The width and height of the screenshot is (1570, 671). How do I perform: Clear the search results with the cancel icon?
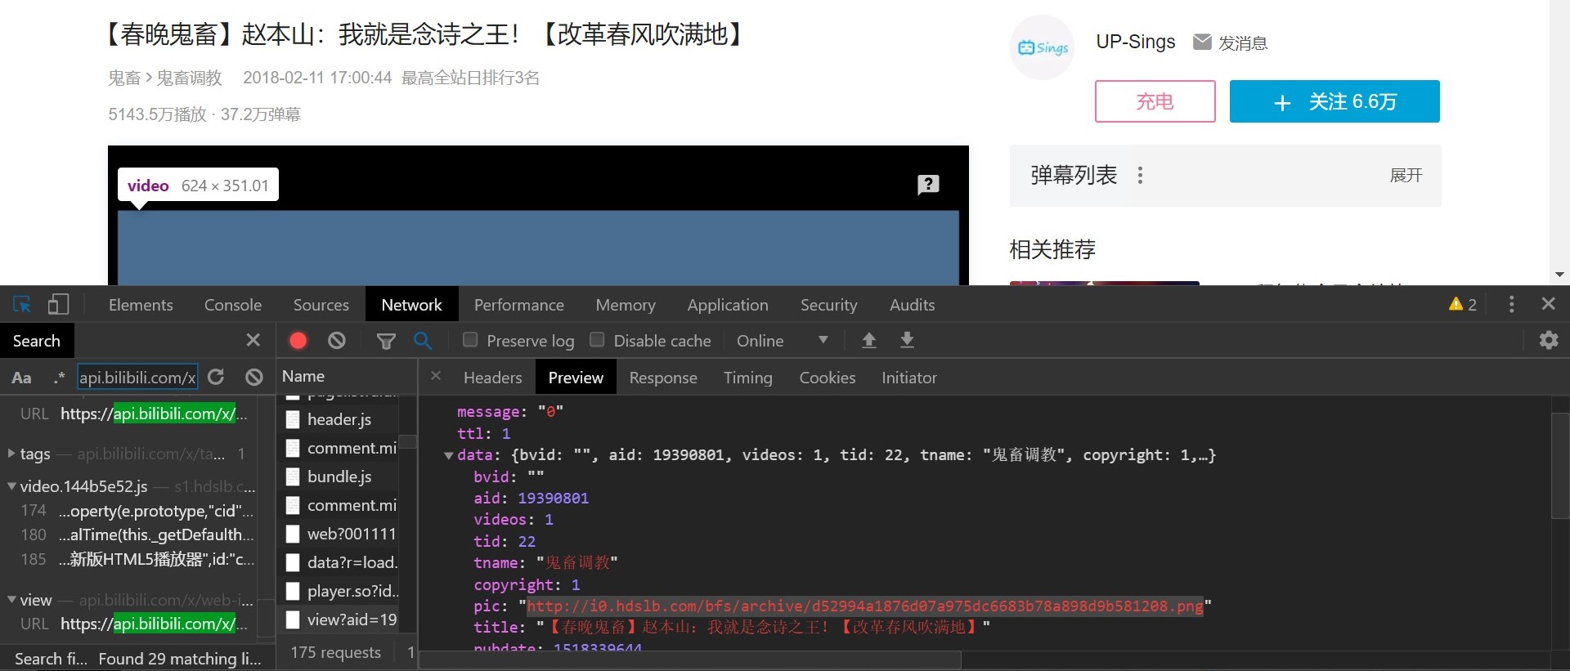coord(254,377)
